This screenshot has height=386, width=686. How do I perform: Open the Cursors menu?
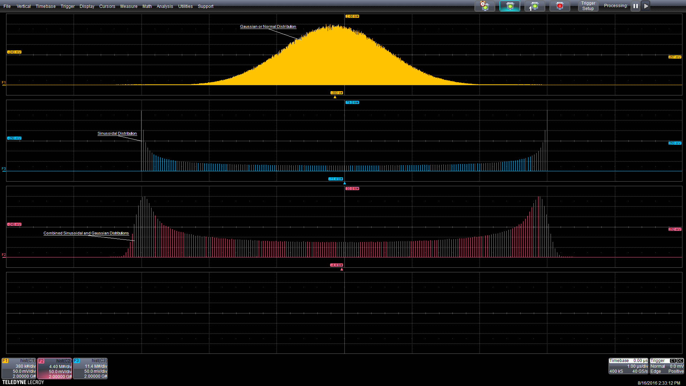[107, 6]
